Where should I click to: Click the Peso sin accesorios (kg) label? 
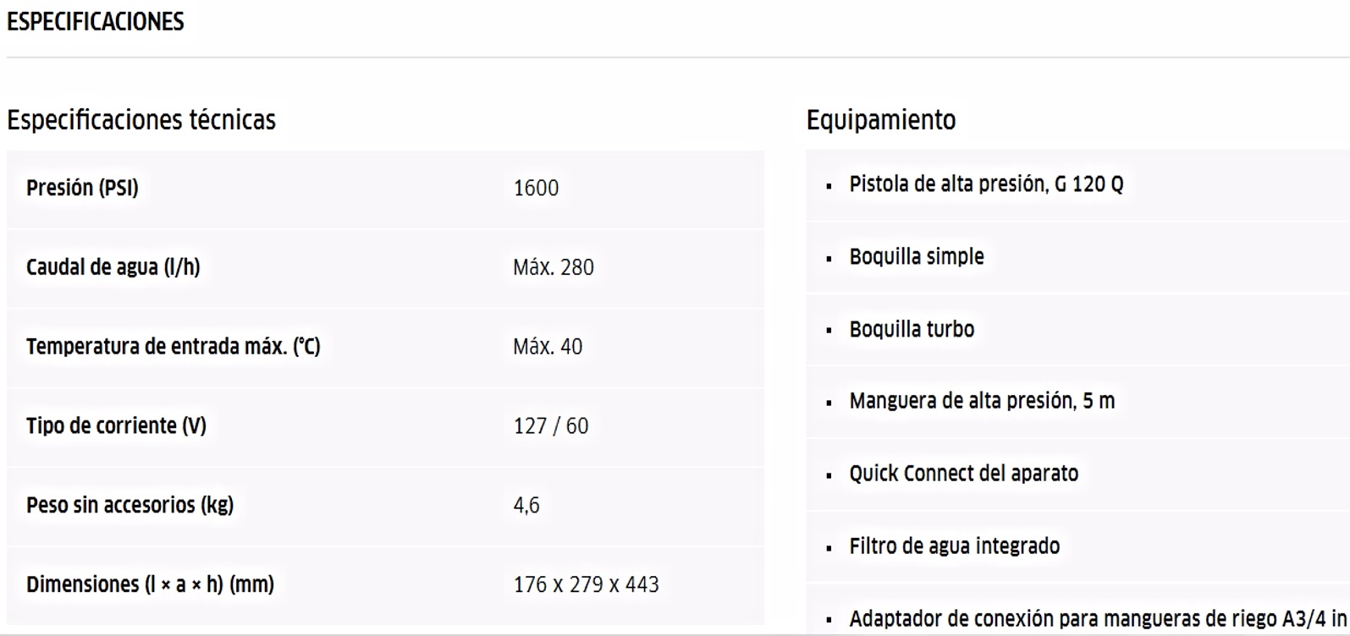[130, 505]
